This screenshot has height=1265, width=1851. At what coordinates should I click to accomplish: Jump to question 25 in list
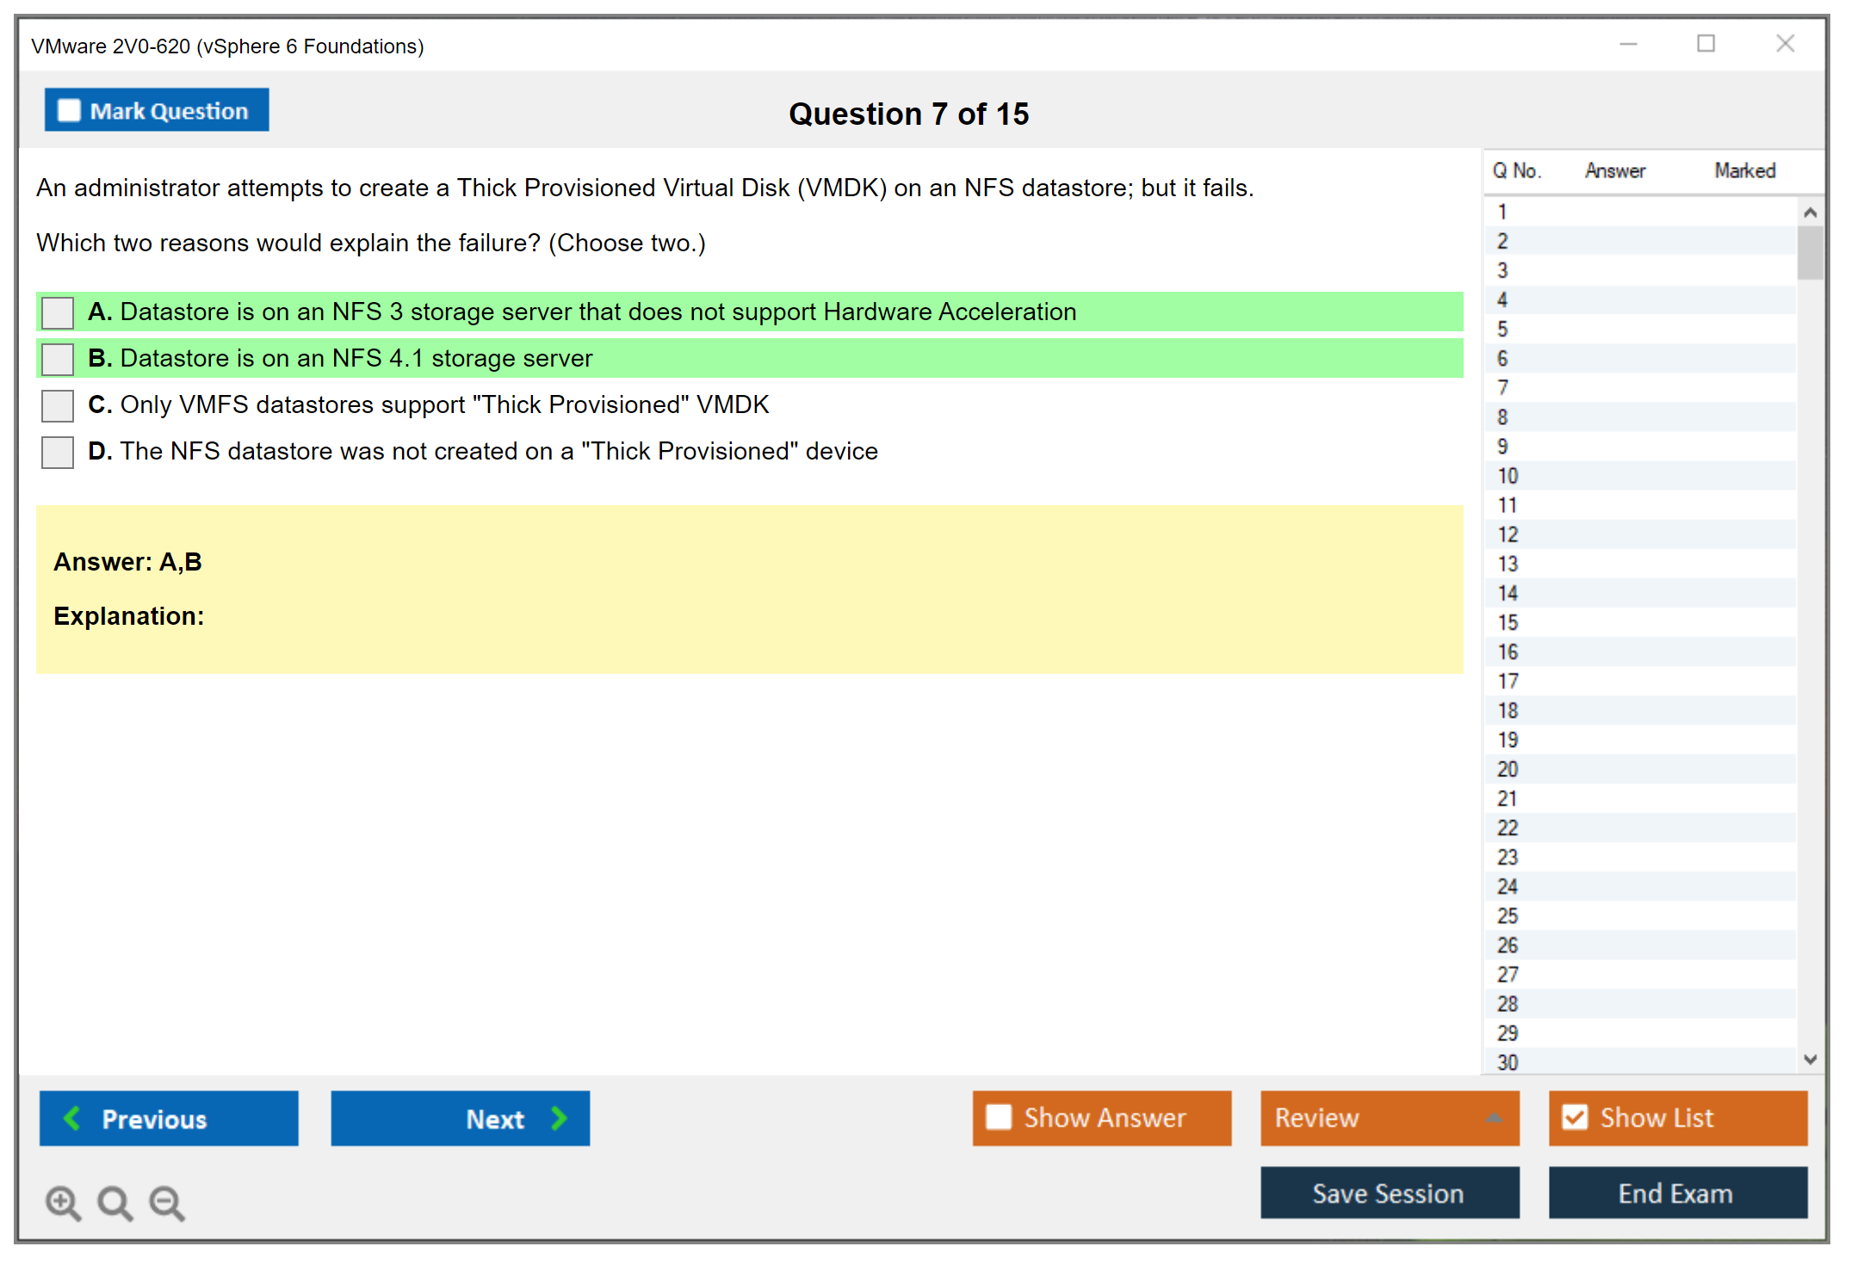coord(1507,916)
